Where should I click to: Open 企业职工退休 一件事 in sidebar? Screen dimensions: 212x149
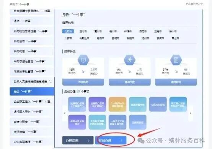(x=32, y=102)
